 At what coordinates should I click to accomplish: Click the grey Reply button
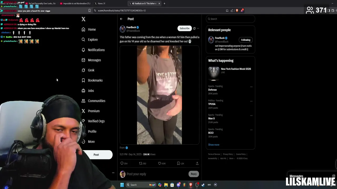[x=194, y=174]
